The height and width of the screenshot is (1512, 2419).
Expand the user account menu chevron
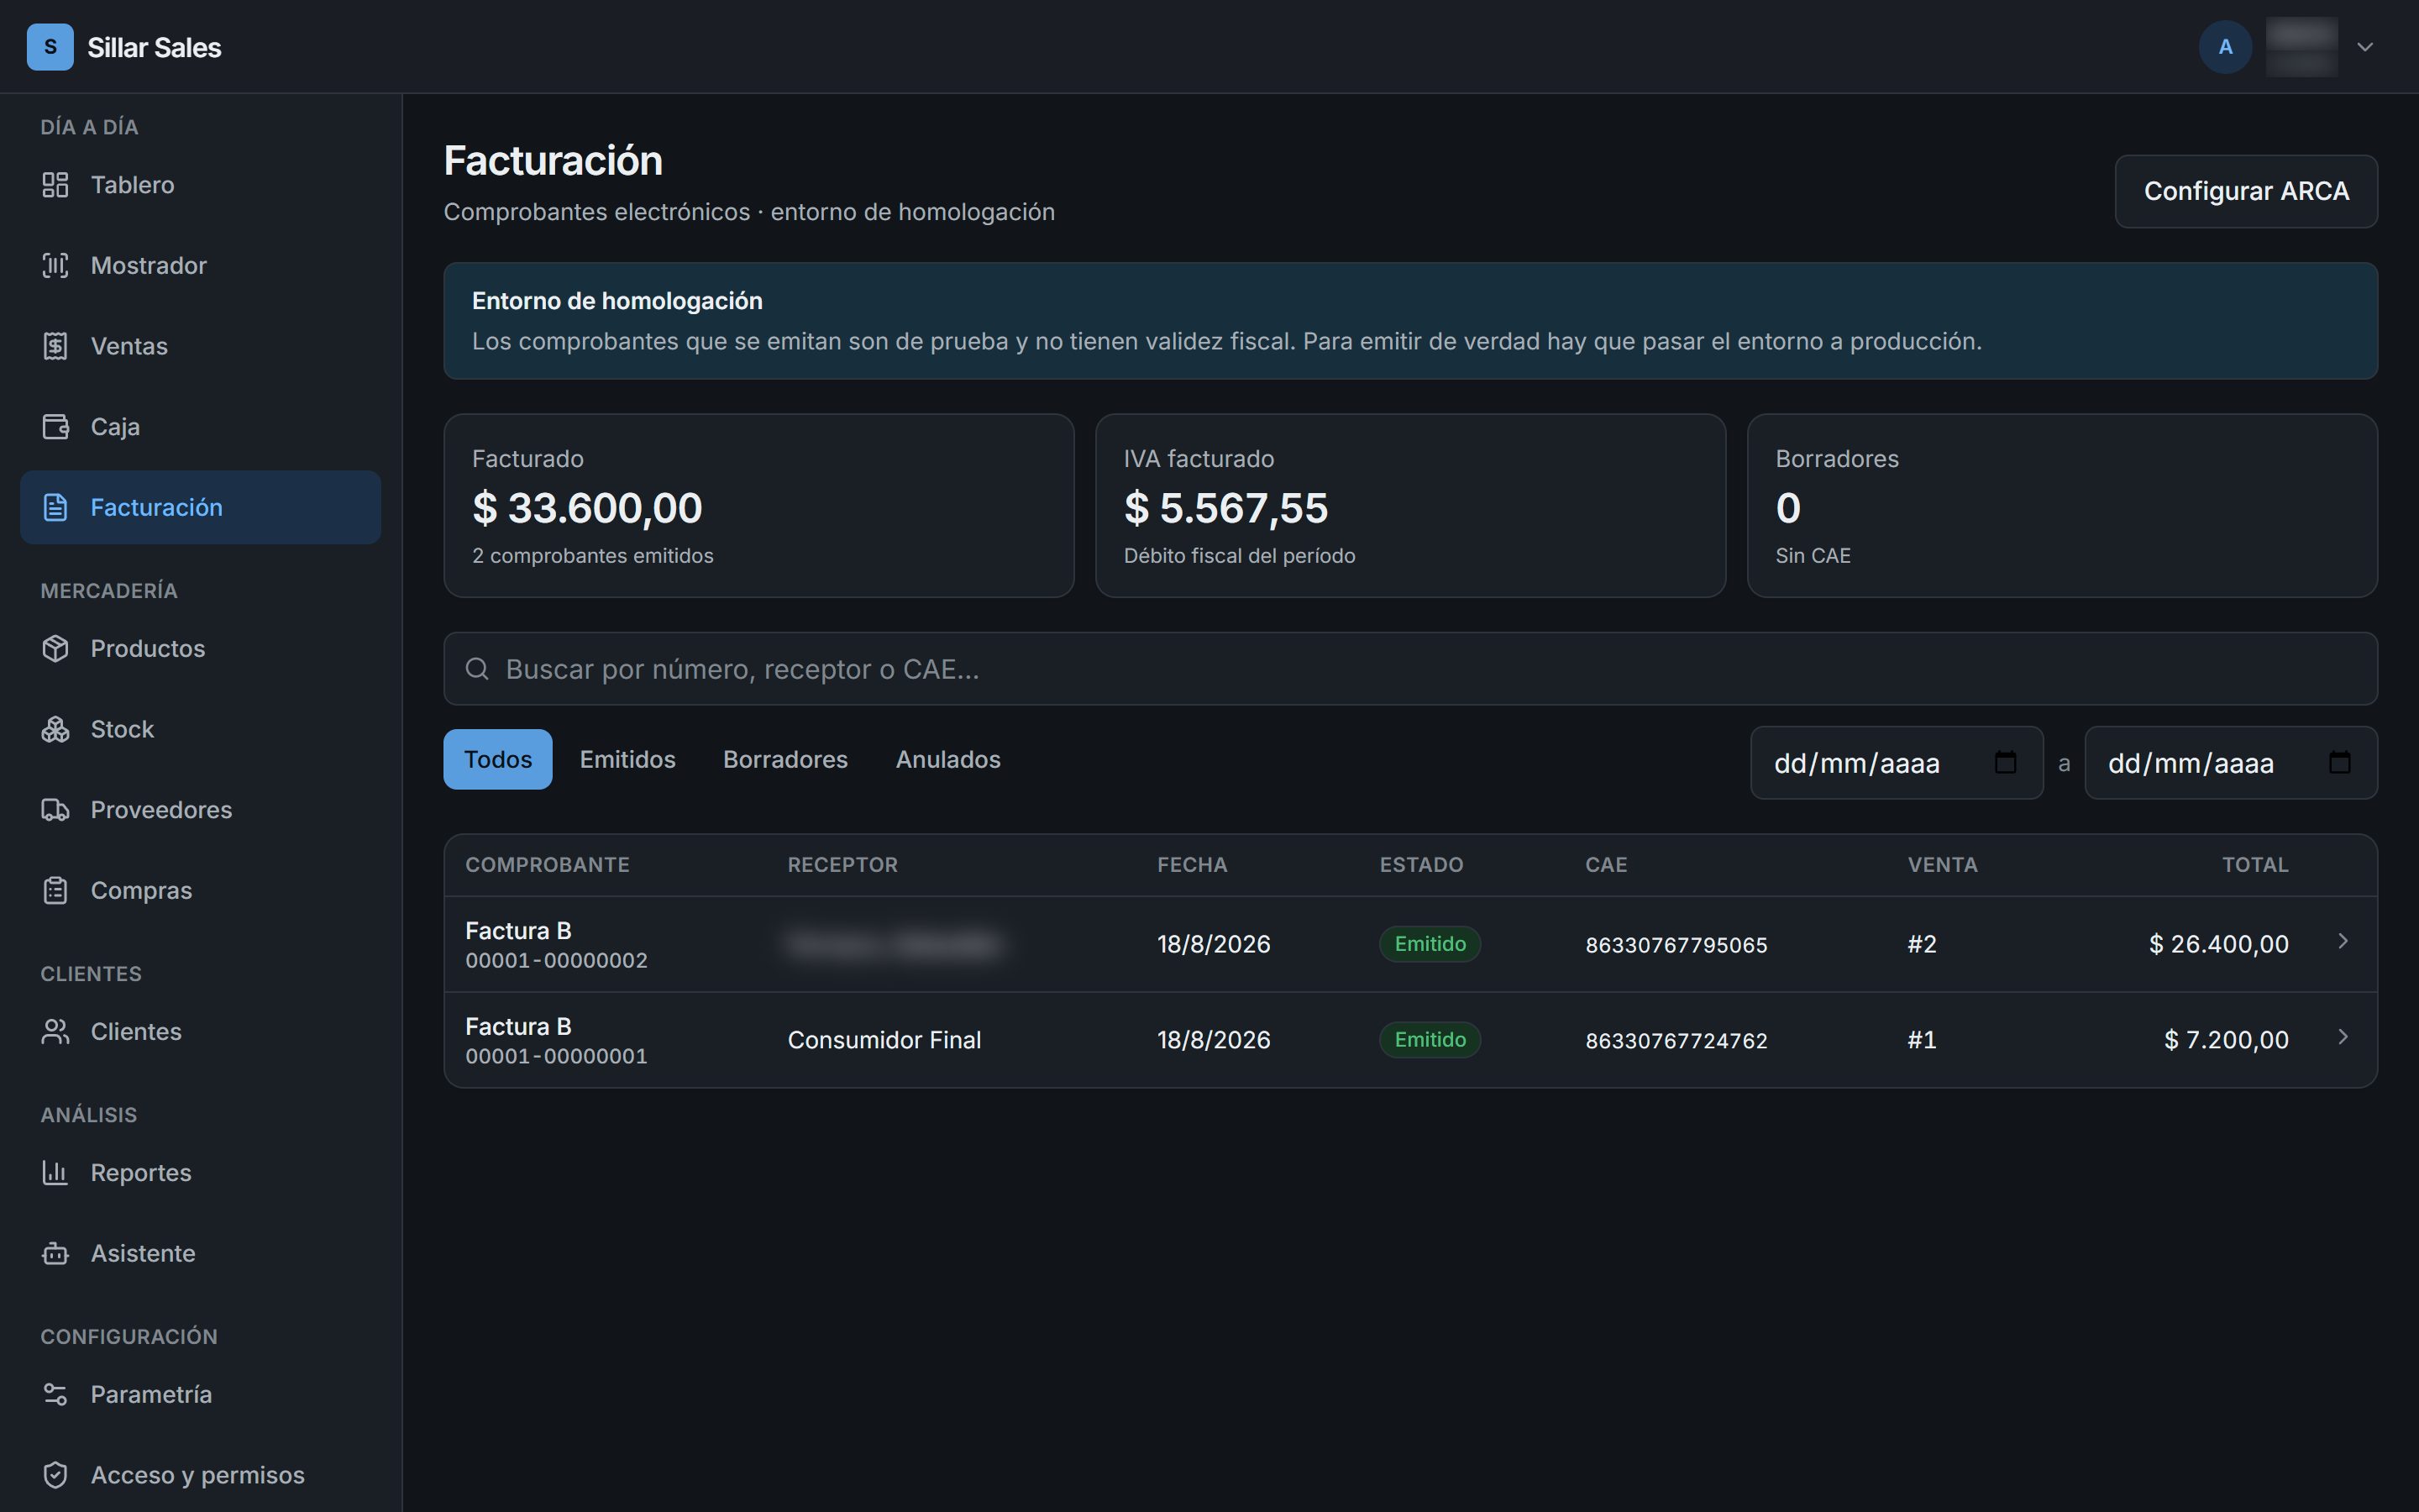pos(2365,47)
